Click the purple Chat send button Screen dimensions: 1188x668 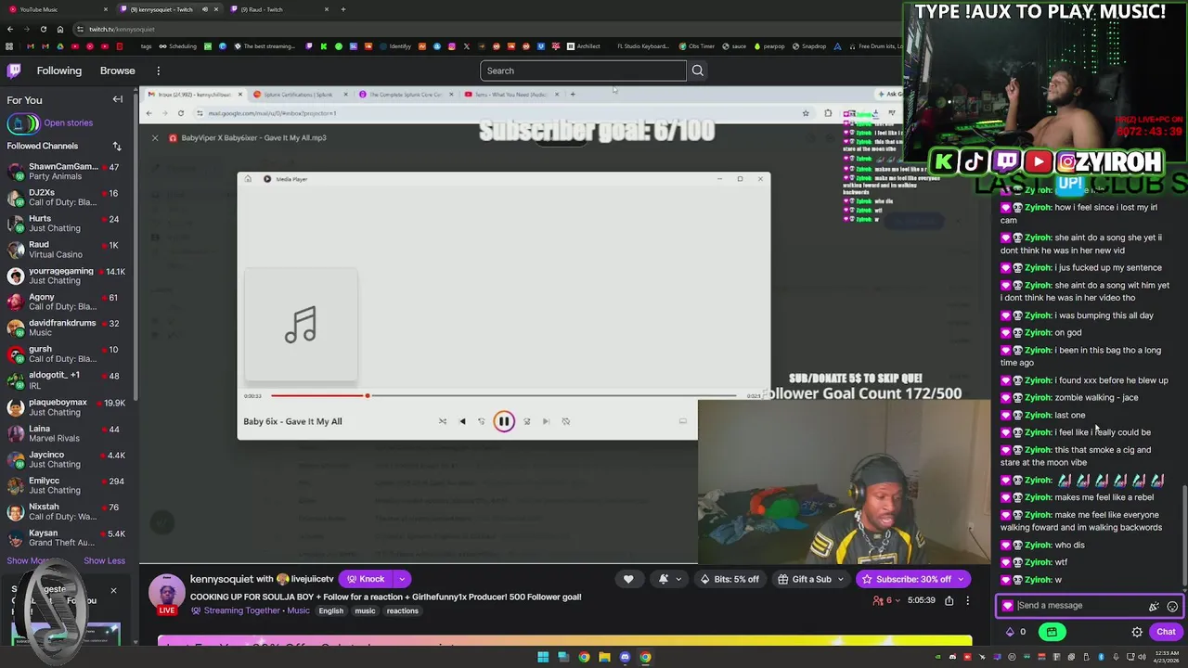click(1166, 632)
